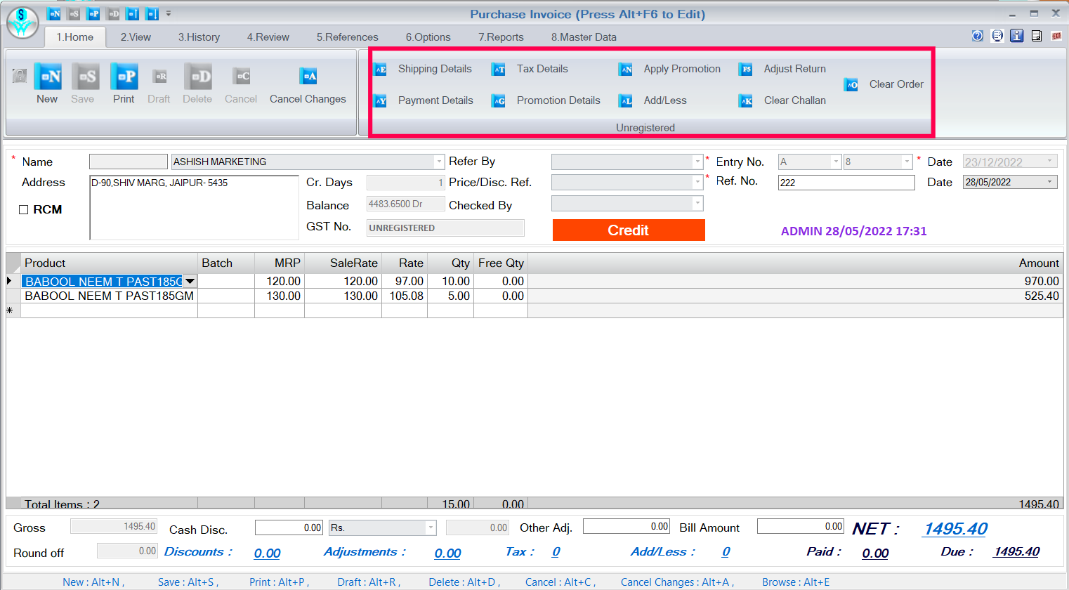
Task: Click the Bill Amount field
Action: tap(800, 526)
